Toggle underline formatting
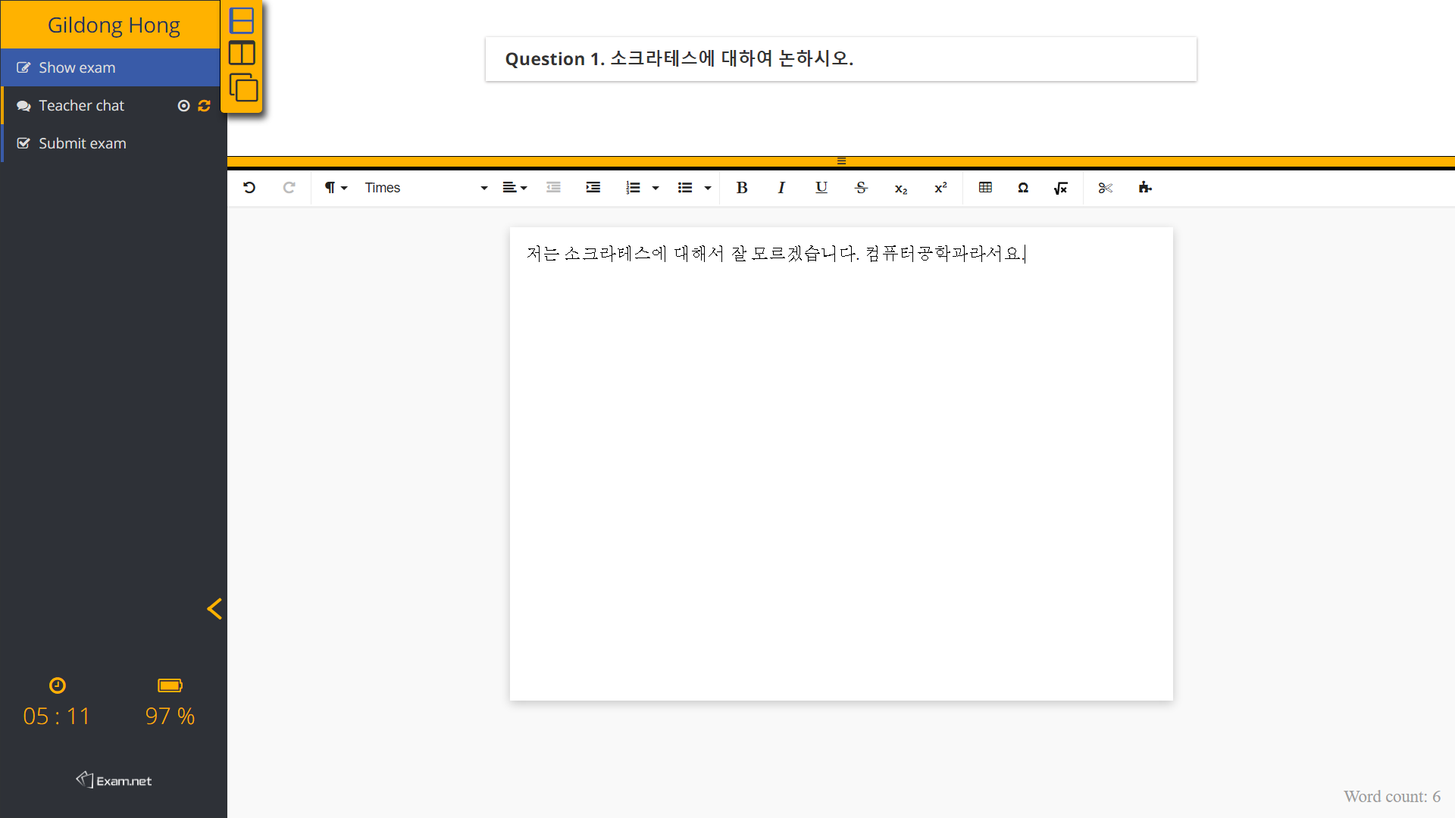Image resolution: width=1455 pixels, height=818 pixels. tap(821, 188)
